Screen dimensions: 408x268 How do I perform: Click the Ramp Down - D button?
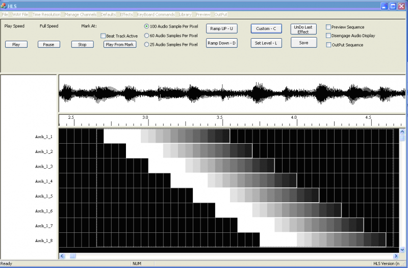[221, 43]
